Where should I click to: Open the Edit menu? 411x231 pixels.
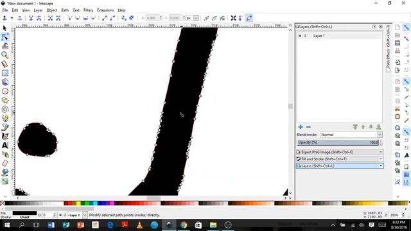pos(15,10)
